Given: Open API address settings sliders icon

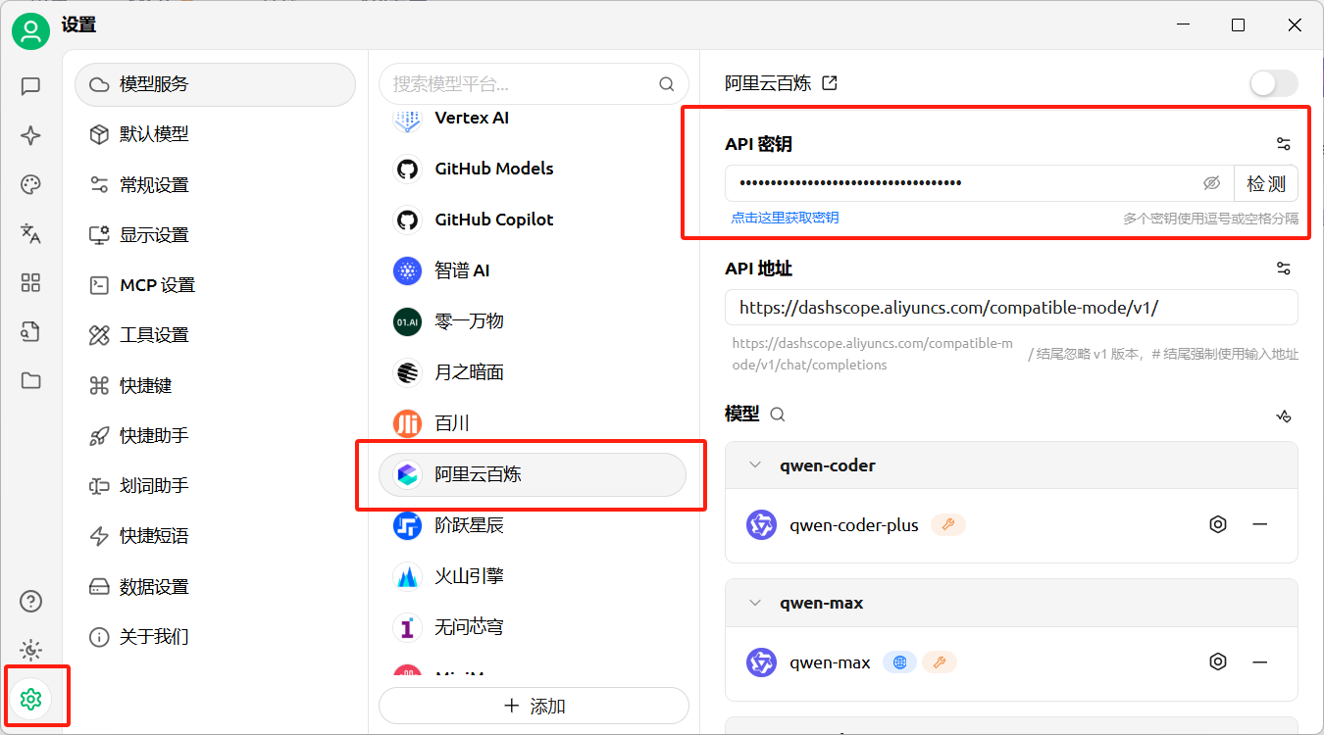Looking at the screenshot, I should (x=1283, y=269).
